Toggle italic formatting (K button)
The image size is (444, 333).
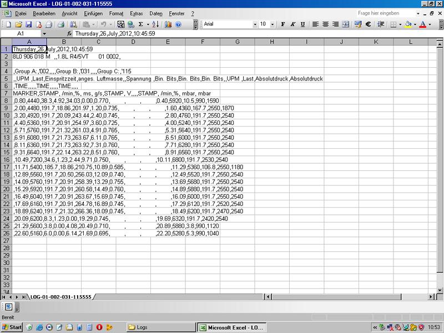[292, 24]
